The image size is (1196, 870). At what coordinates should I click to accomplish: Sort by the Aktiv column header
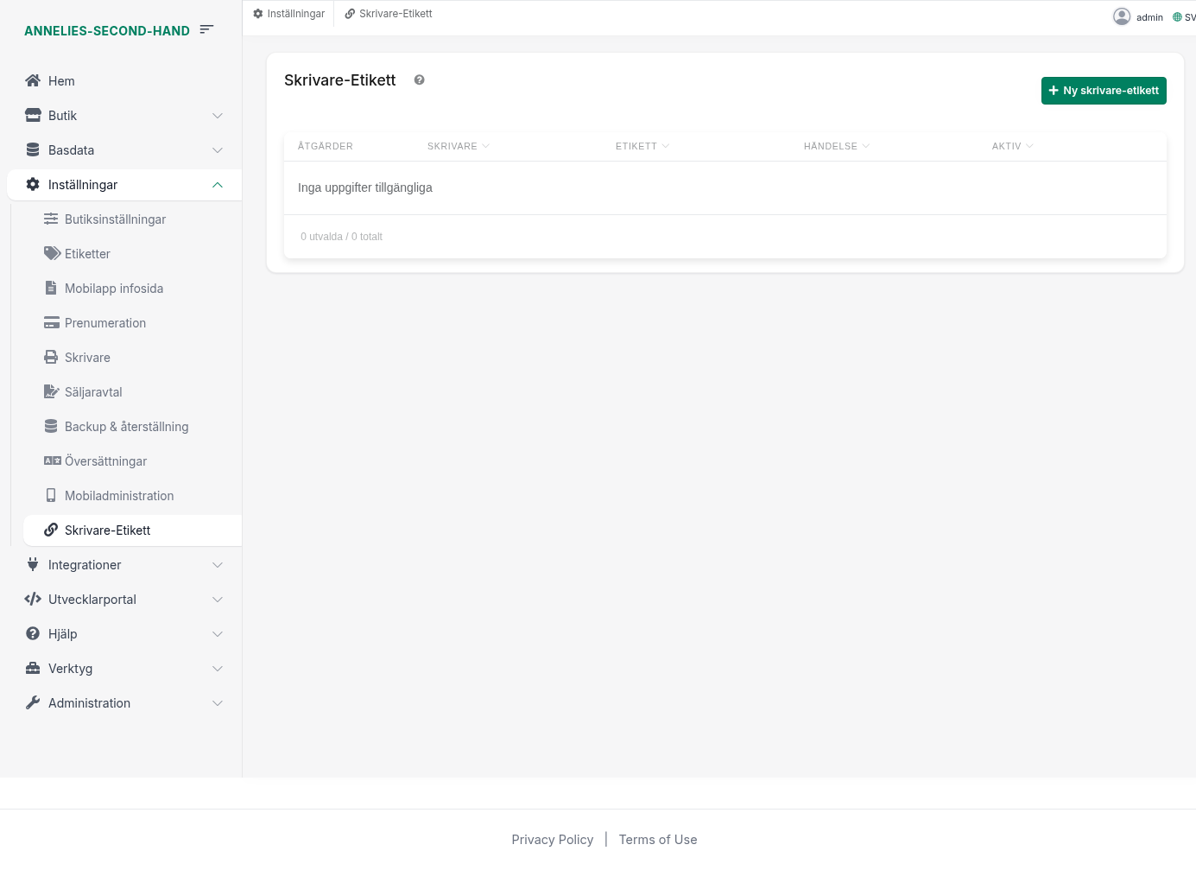pyautogui.click(x=1006, y=147)
